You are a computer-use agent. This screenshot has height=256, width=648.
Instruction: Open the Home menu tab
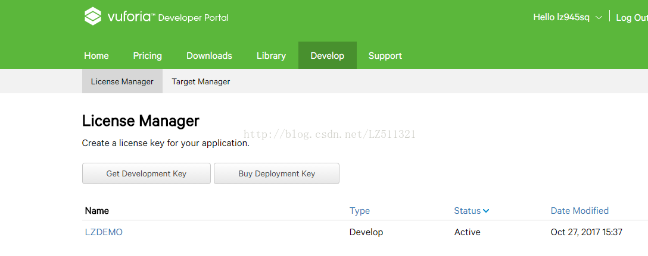click(x=96, y=56)
